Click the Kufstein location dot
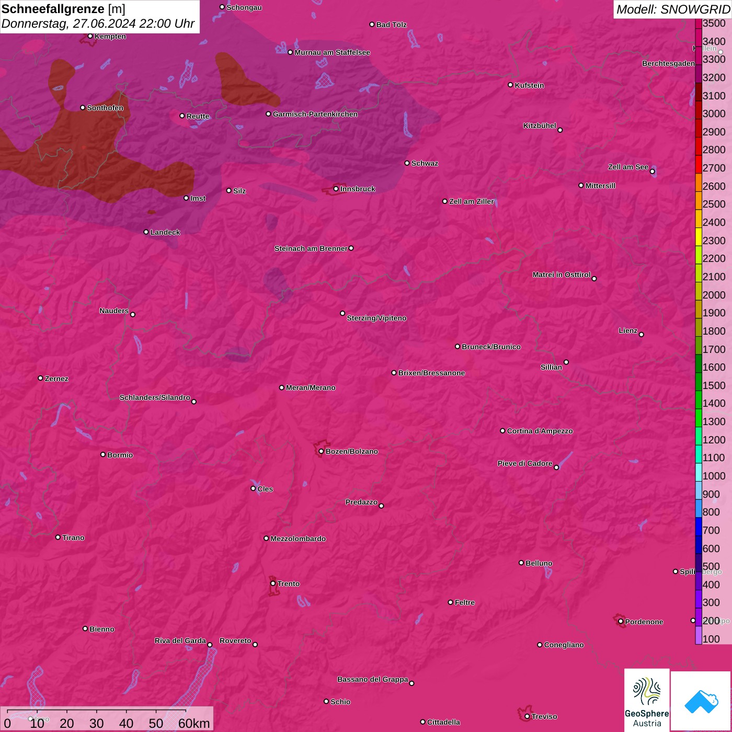Viewport: 732px width, 732px height. pos(511,85)
